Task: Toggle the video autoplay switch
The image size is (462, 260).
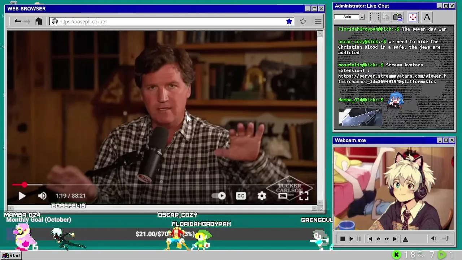Action: (x=219, y=196)
